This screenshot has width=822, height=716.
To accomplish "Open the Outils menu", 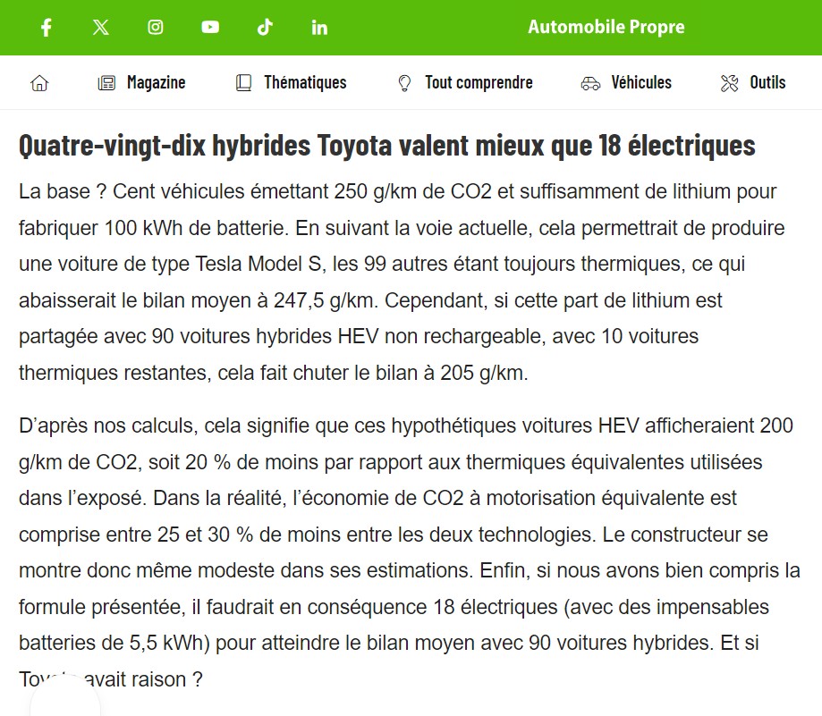I will tap(767, 82).
